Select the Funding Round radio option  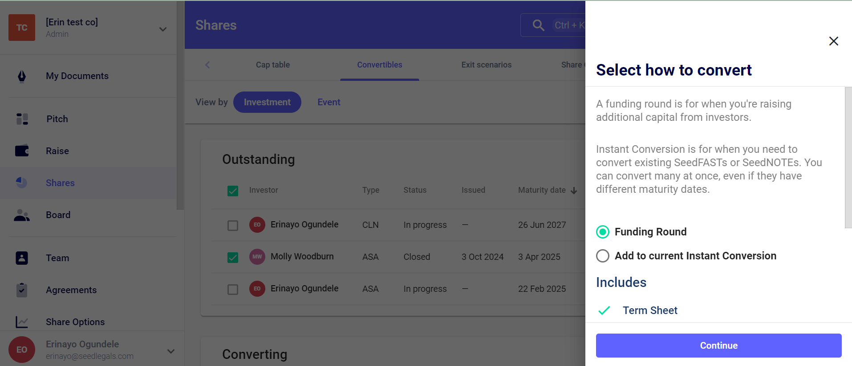point(603,232)
